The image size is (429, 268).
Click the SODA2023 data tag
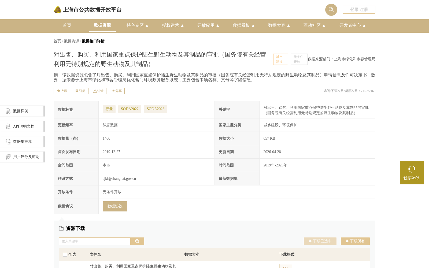pos(156,109)
